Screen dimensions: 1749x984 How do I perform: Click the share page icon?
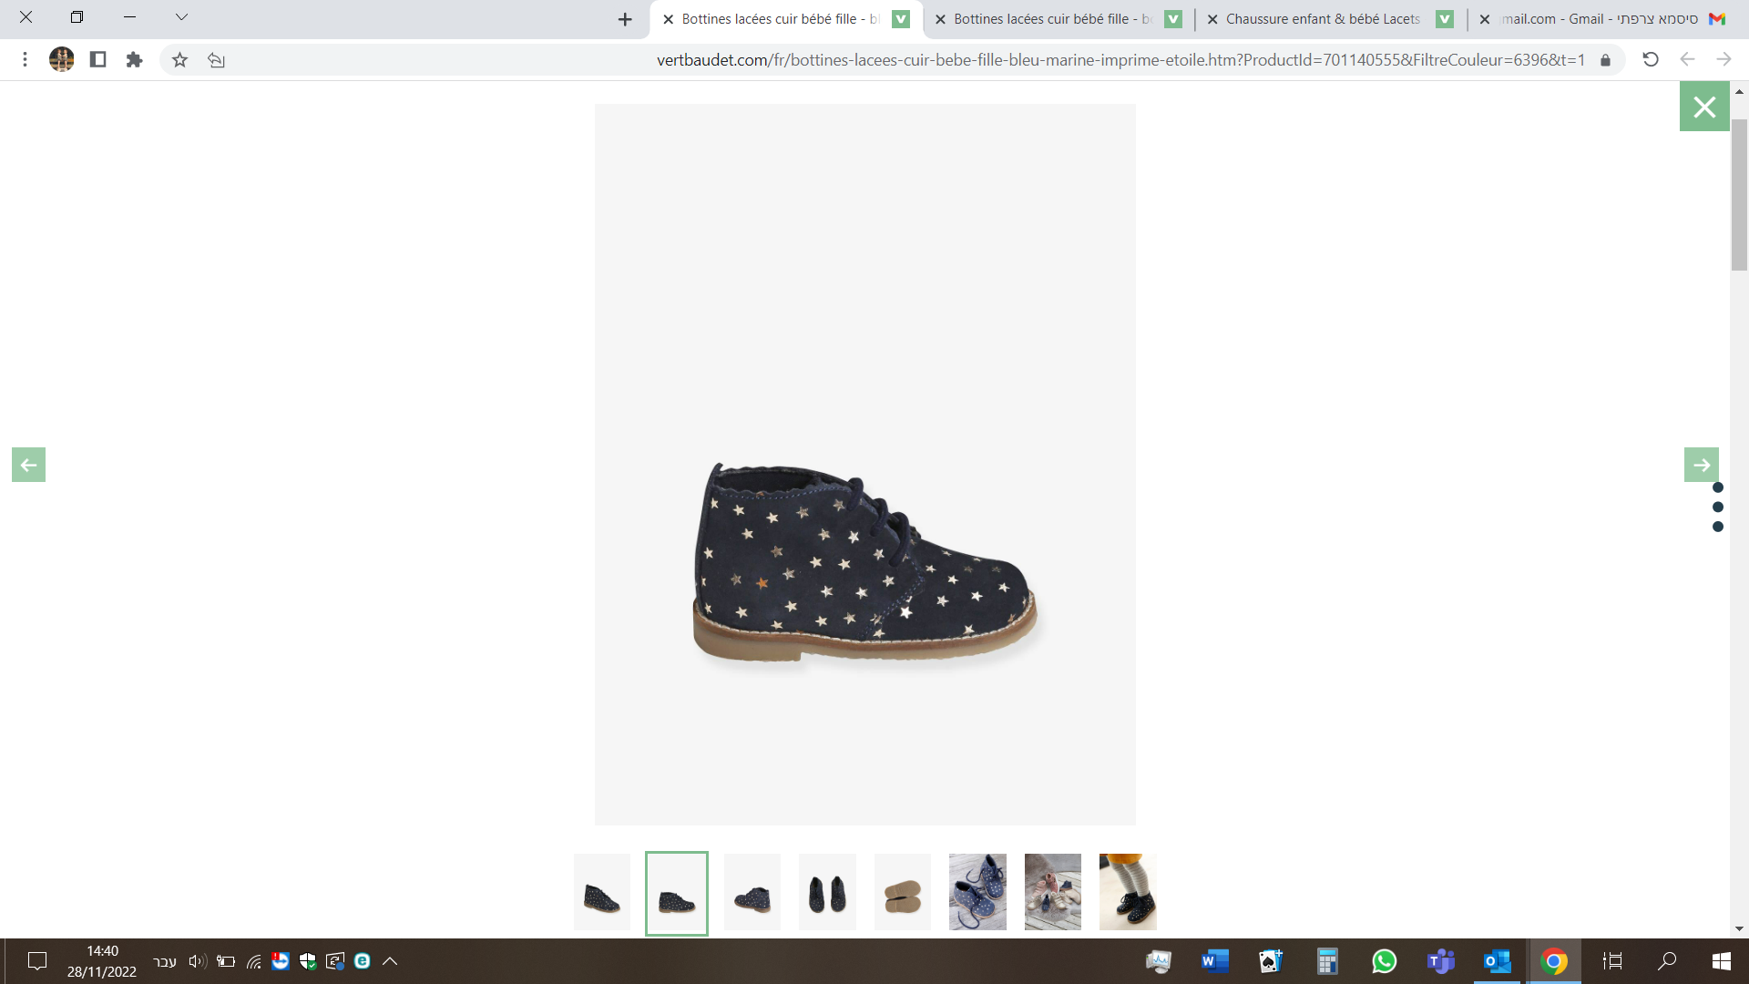coord(216,60)
